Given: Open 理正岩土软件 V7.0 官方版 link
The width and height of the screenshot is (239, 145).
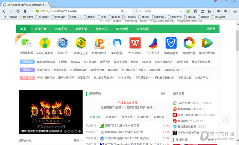Looking at the screenshot, I should pos(122,125).
